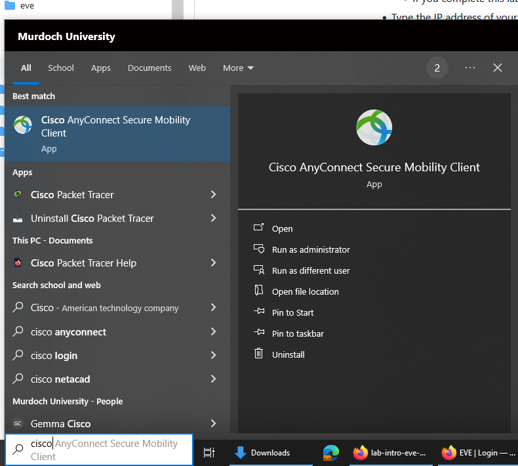Select Uninstall Cisco Packet Tracer result
This screenshot has height=466, width=518.
pyautogui.click(x=117, y=219)
